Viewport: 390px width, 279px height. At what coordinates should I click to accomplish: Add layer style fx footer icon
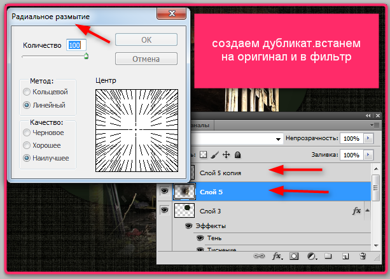click(x=277, y=256)
